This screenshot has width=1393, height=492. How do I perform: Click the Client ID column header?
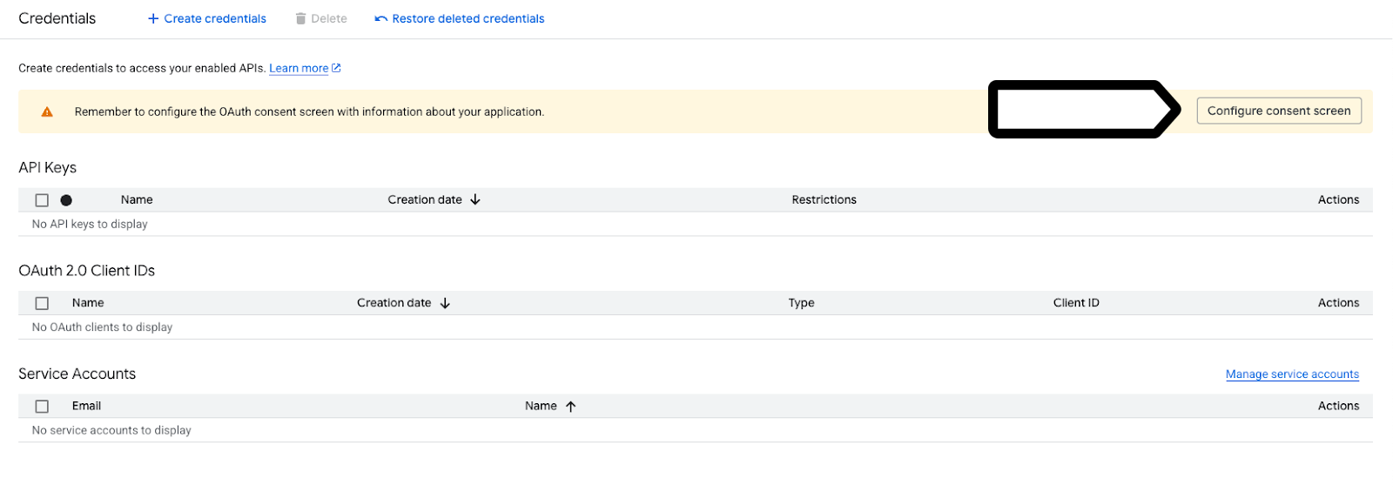tap(1076, 302)
